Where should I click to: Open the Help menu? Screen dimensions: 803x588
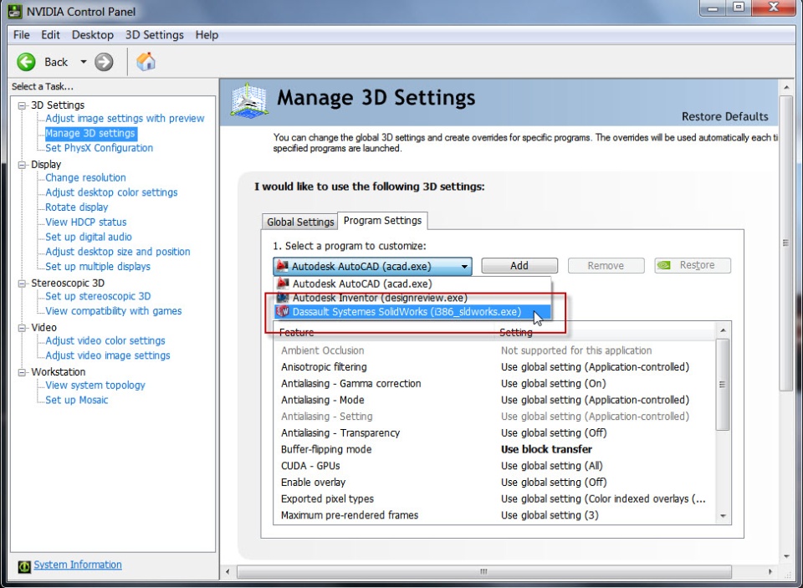[207, 35]
